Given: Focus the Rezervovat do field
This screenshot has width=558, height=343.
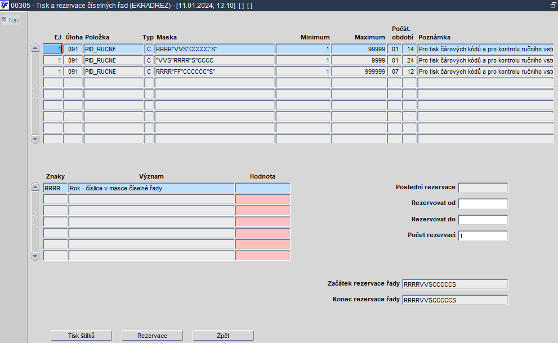Looking at the screenshot, I should [x=483, y=220].
